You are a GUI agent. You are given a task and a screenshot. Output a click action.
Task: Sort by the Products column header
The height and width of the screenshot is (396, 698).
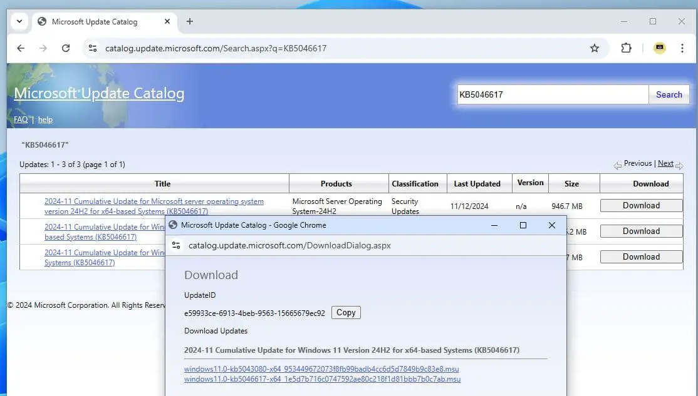point(336,183)
